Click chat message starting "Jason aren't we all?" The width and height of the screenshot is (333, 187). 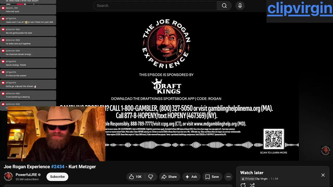(29, 22)
